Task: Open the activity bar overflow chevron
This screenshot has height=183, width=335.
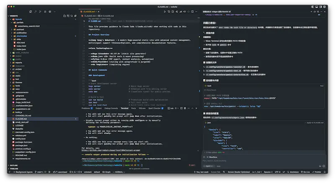Action: point(55,12)
